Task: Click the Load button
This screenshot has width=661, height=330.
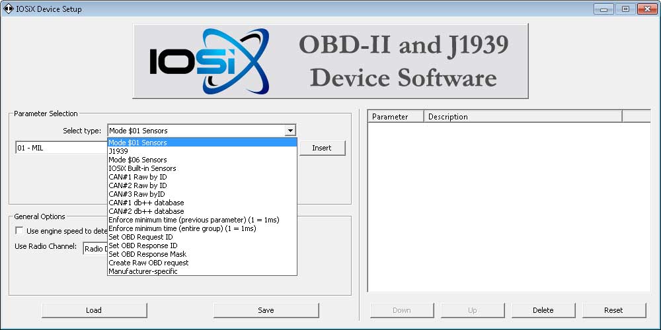Action: point(94,310)
